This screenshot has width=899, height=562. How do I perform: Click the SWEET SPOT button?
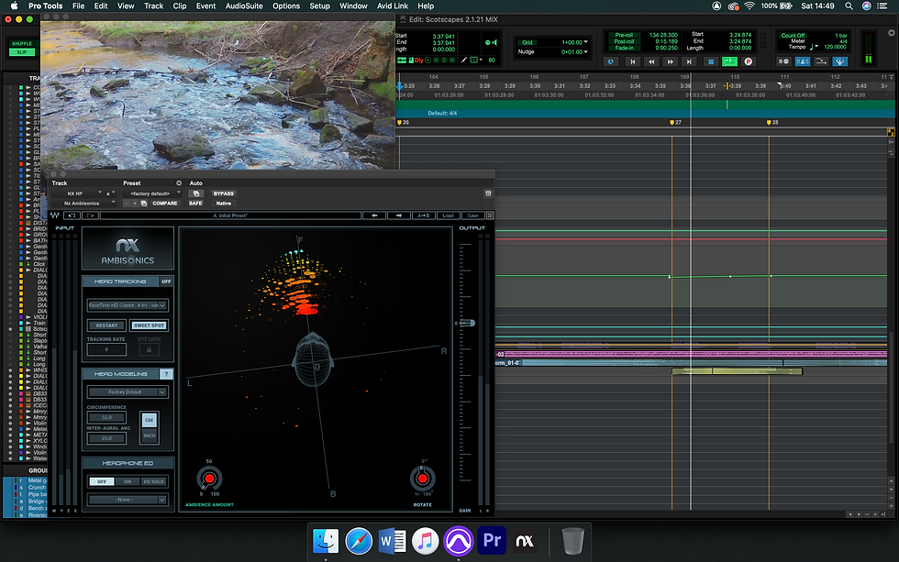149,325
